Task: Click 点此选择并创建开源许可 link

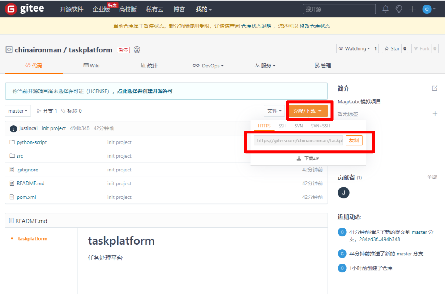Action: pyautogui.click(x=145, y=91)
